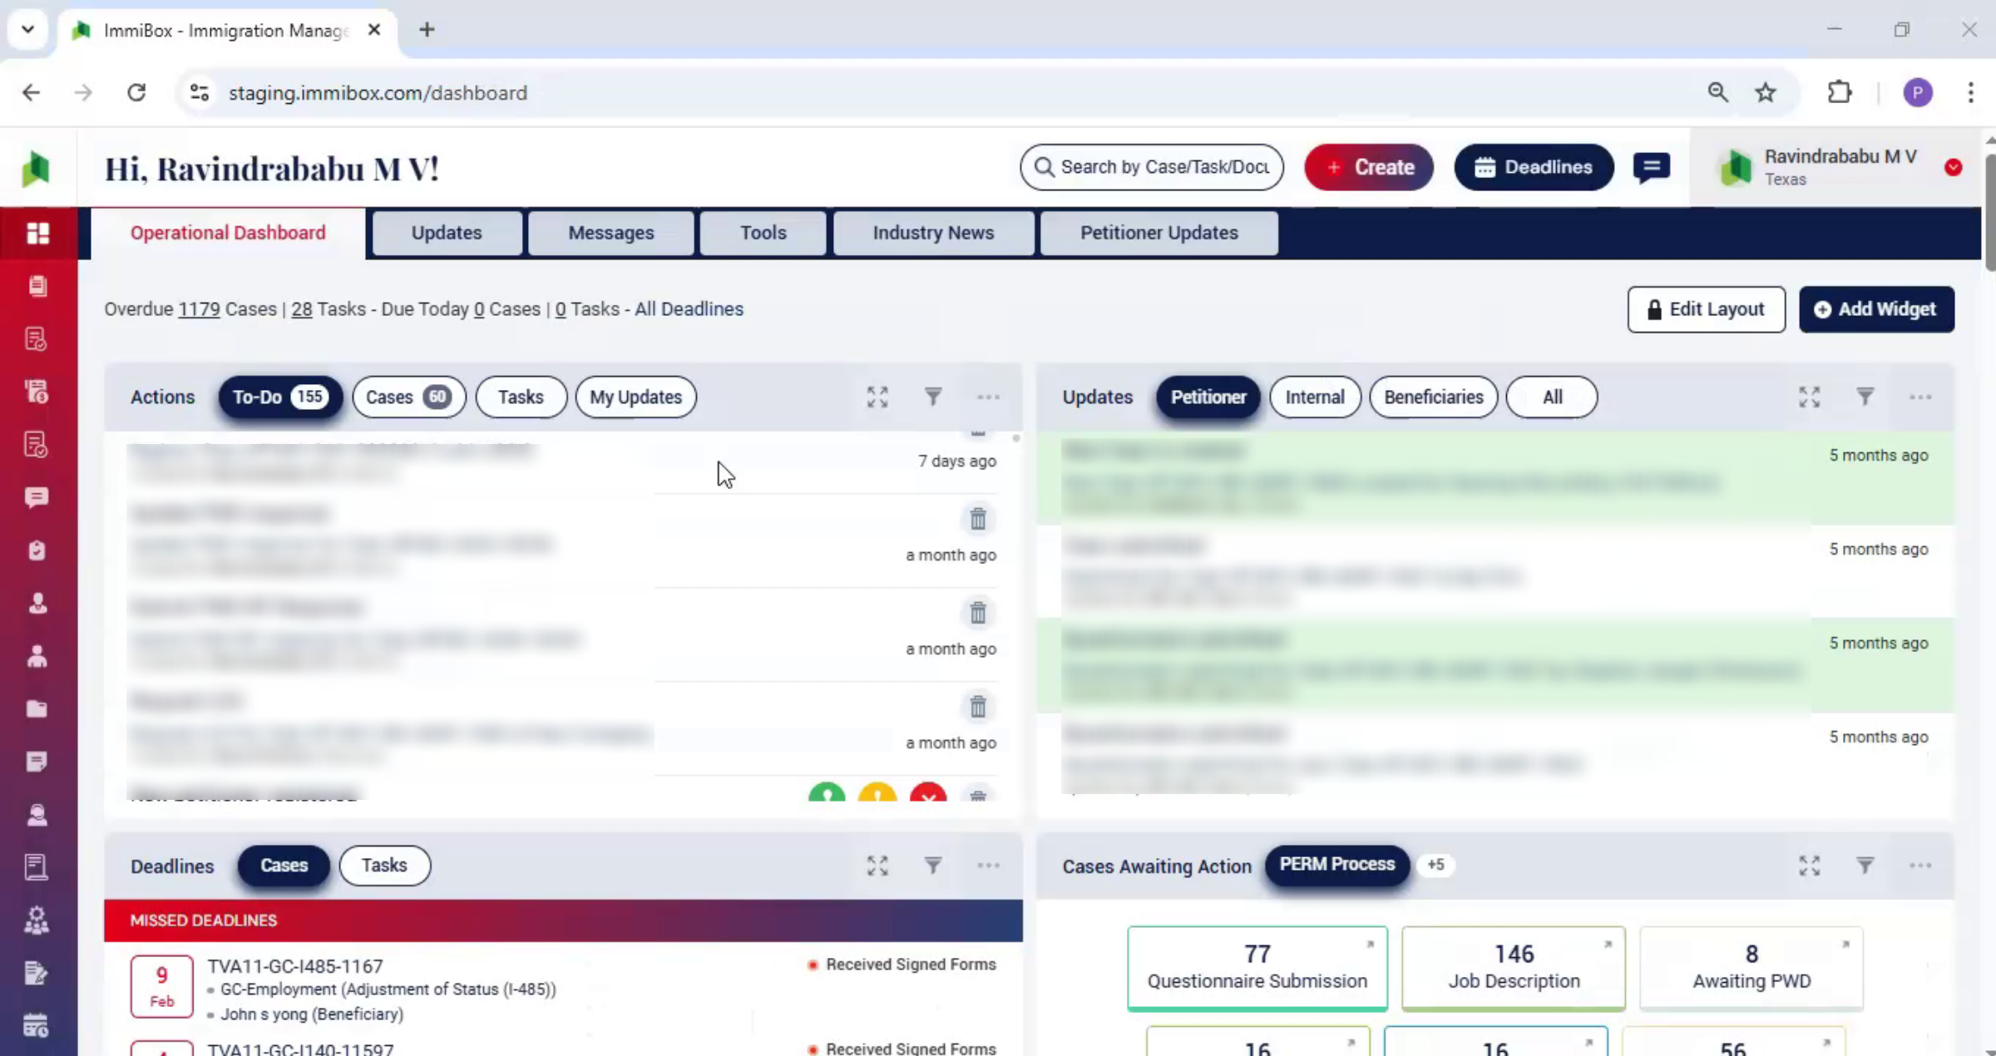This screenshot has height=1056, width=1996.
Task: Open Chrome three-dot menu
Action: click(1970, 92)
